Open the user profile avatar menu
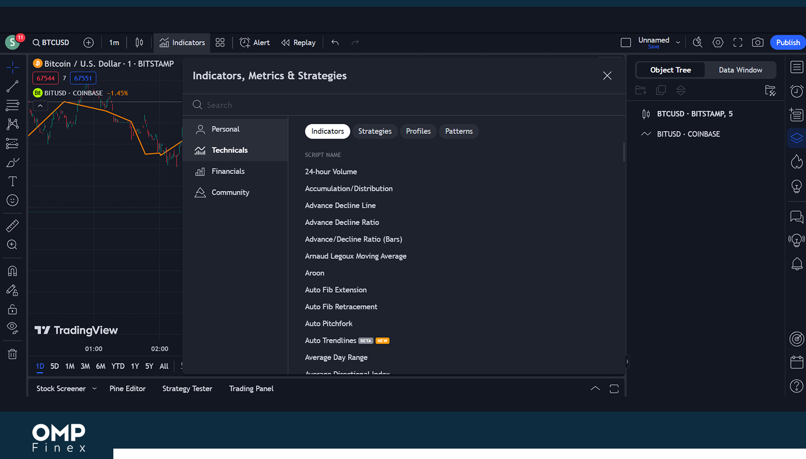The width and height of the screenshot is (806, 459). 12,43
